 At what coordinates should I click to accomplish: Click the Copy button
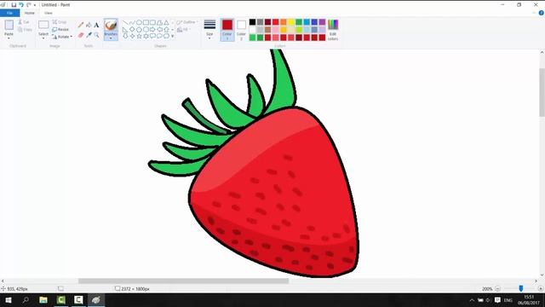click(25, 30)
